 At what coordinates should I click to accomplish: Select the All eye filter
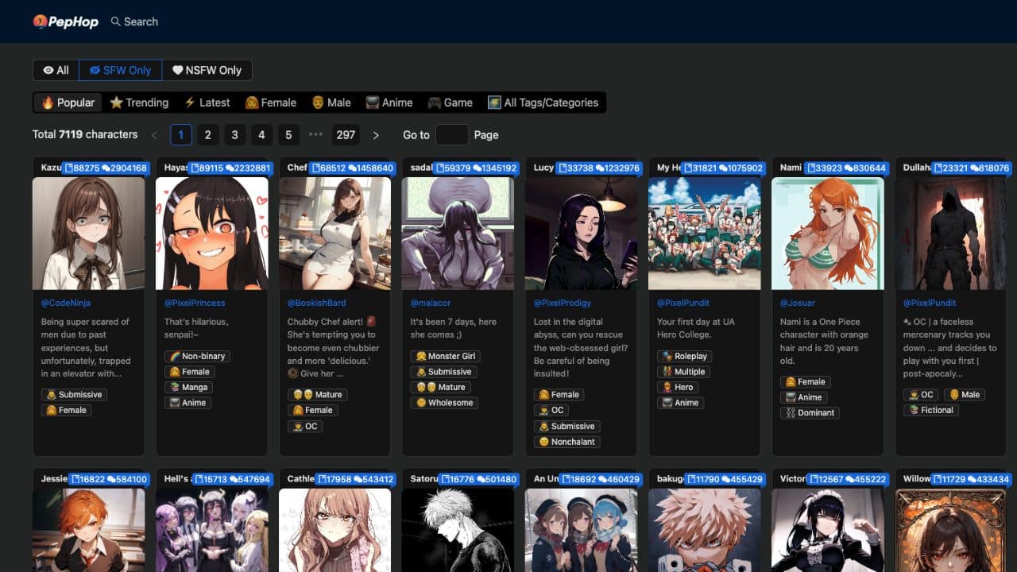[56, 70]
